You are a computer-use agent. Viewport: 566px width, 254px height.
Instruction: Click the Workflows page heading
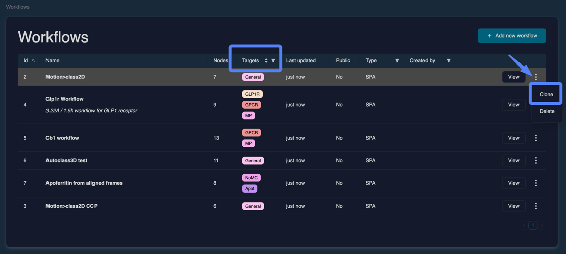(53, 37)
